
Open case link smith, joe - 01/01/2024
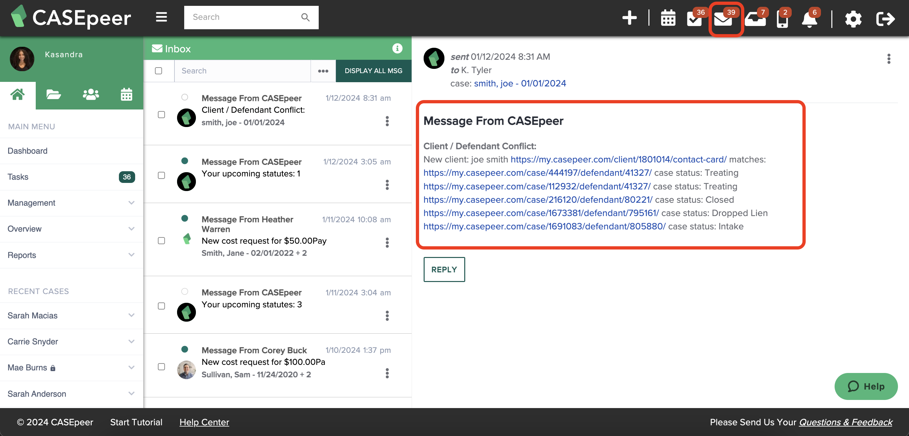click(x=520, y=83)
